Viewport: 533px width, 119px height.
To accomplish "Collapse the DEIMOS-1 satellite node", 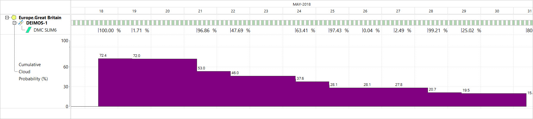I will point(14,23).
